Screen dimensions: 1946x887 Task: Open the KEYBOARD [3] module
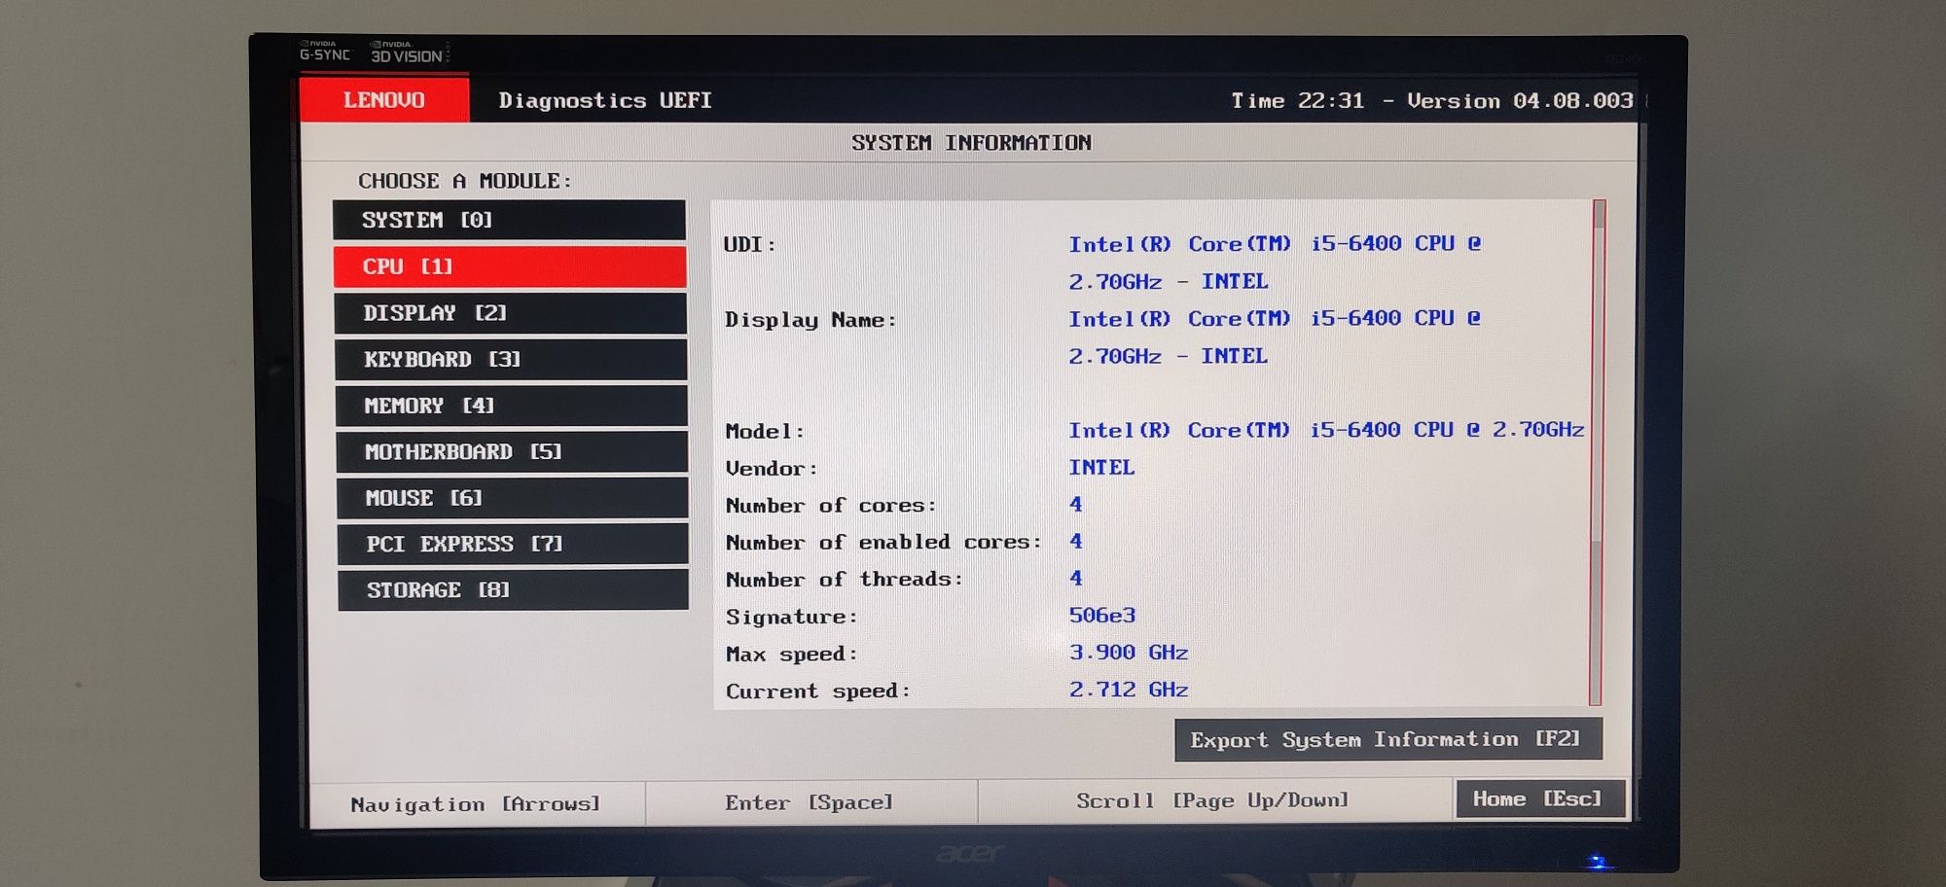511,360
